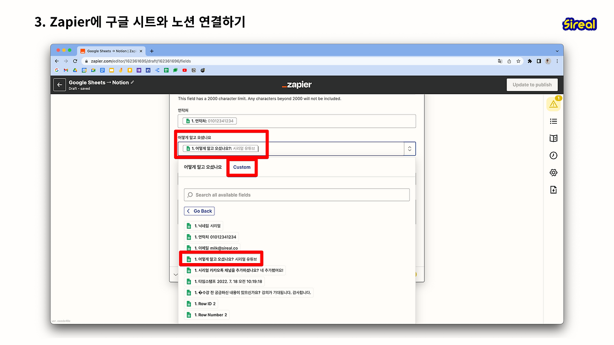Image resolution: width=614 pixels, height=345 pixels.
Task: Open the Notion bookmark
Action: pos(194,70)
